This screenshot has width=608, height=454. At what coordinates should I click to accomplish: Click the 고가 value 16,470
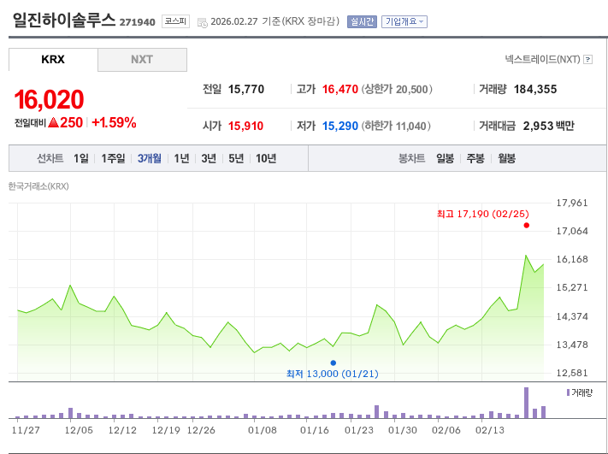point(340,90)
